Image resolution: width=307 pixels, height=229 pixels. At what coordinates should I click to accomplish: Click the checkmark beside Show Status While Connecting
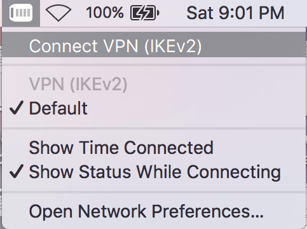tap(17, 171)
